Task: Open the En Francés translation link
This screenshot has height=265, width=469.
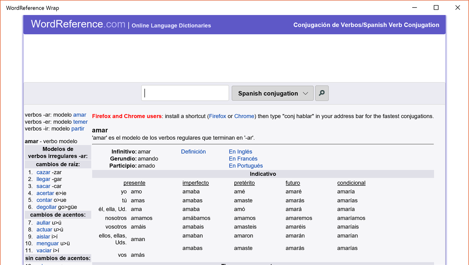Action: click(243, 159)
